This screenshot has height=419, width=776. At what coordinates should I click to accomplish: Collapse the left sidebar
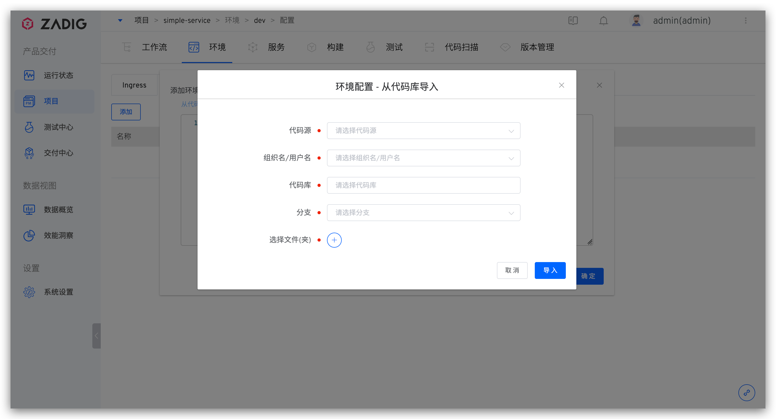click(x=96, y=336)
